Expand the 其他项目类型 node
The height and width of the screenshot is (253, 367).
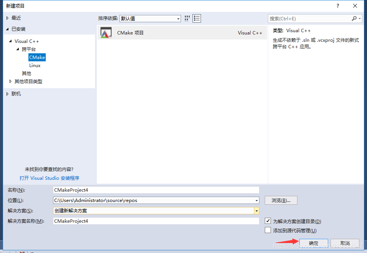tap(10, 81)
